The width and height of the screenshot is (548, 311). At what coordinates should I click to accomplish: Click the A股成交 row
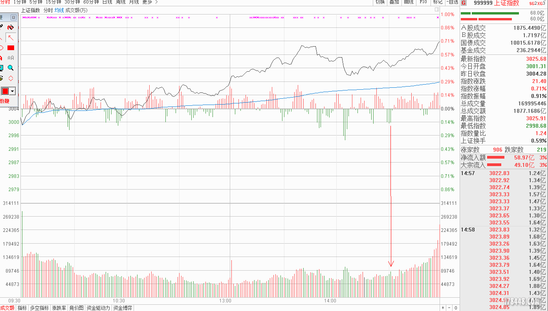(504, 28)
